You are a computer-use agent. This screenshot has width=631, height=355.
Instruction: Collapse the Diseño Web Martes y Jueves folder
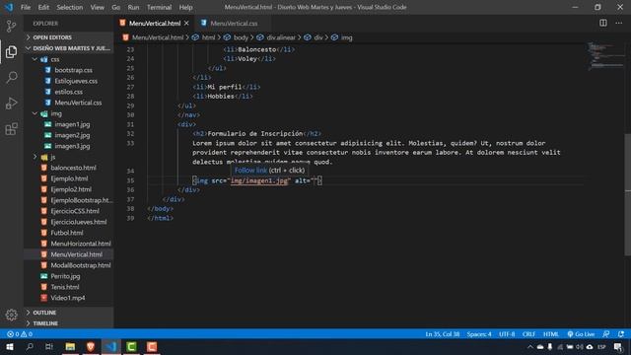coord(69,48)
